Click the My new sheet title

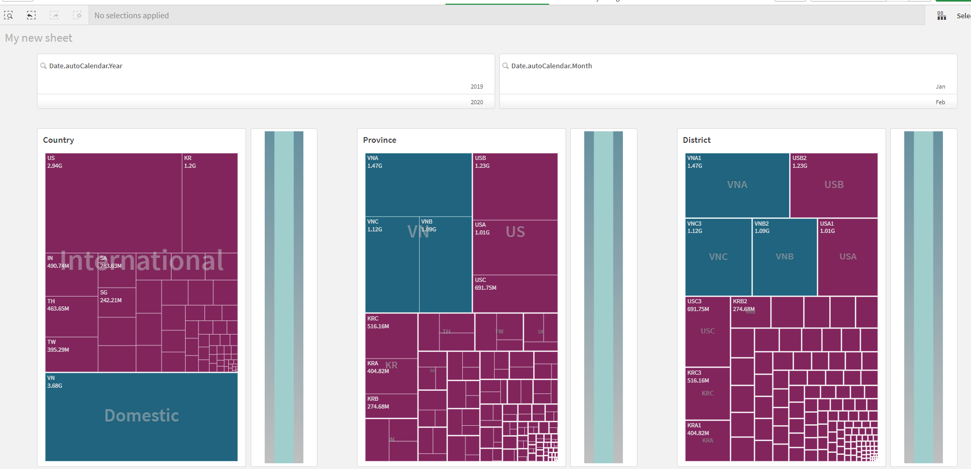[38, 38]
